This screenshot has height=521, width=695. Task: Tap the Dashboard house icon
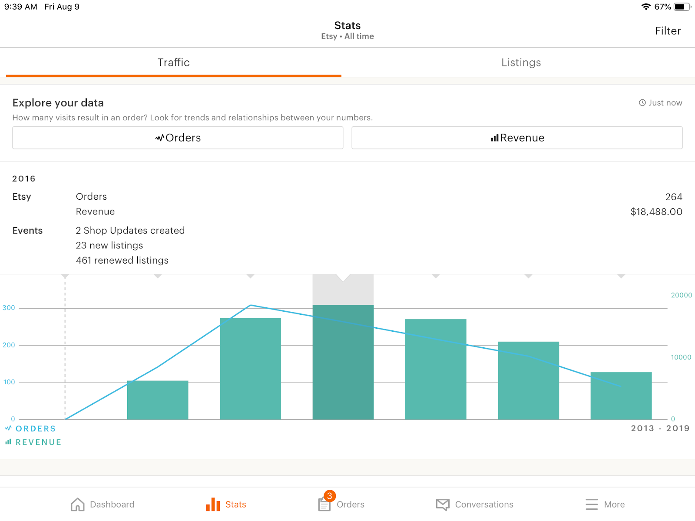(x=78, y=505)
